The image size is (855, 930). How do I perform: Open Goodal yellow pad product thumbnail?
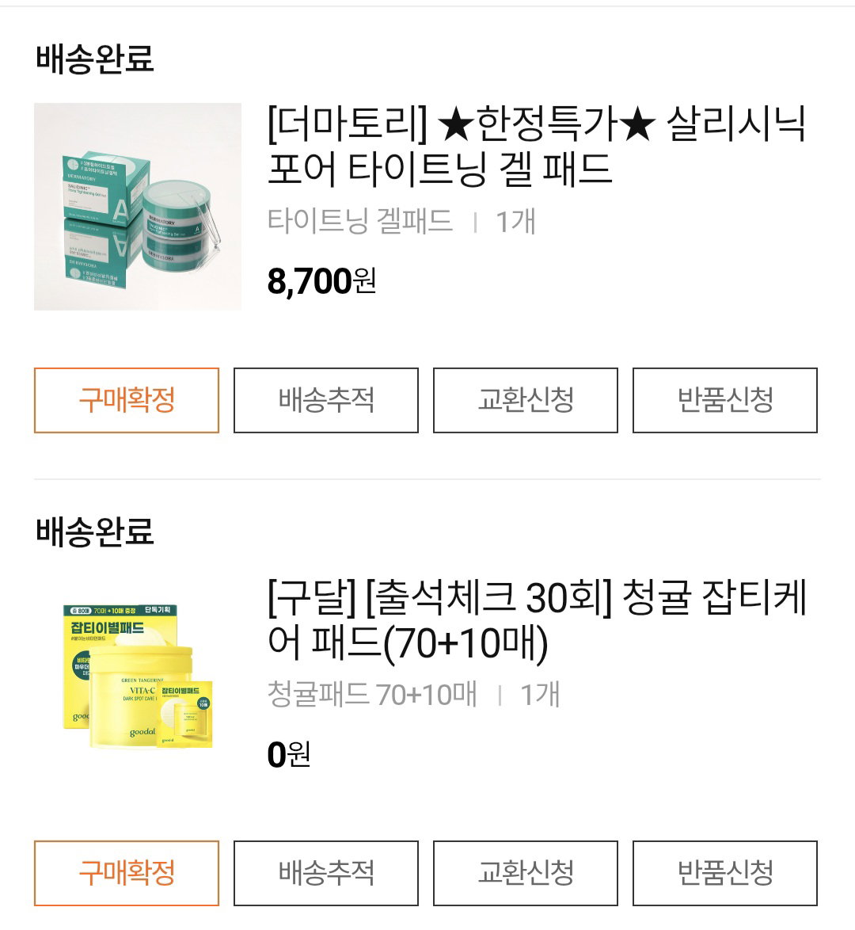[x=138, y=677]
